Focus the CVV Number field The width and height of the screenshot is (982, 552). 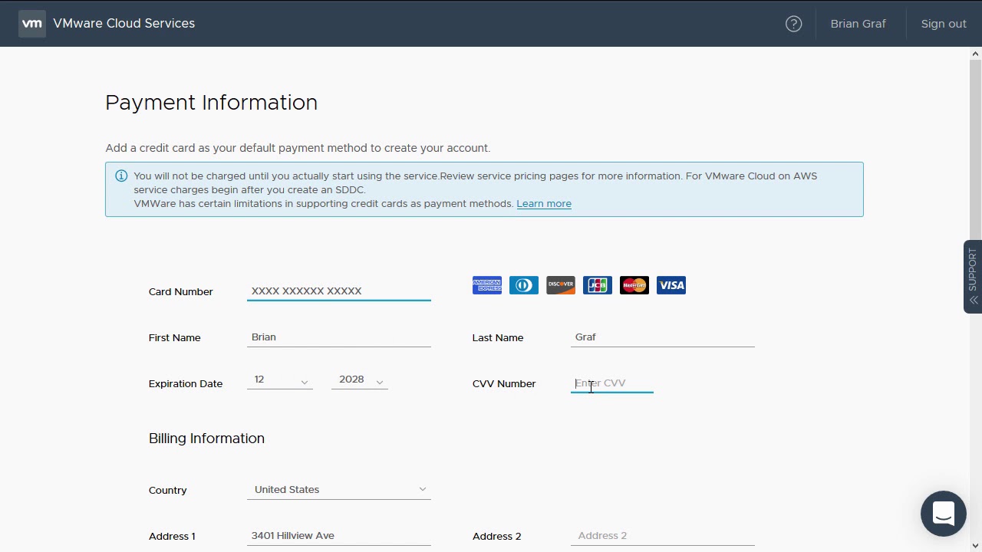pos(611,383)
